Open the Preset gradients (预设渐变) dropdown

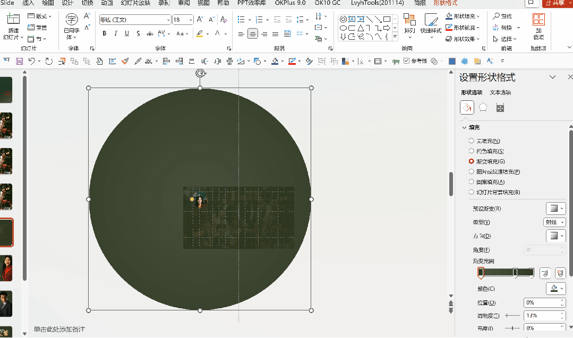(x=556, y=209)
